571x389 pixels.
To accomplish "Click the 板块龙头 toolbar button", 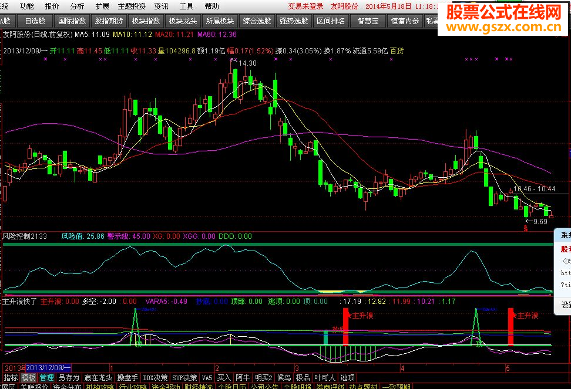I will click(x=183, y=21).
